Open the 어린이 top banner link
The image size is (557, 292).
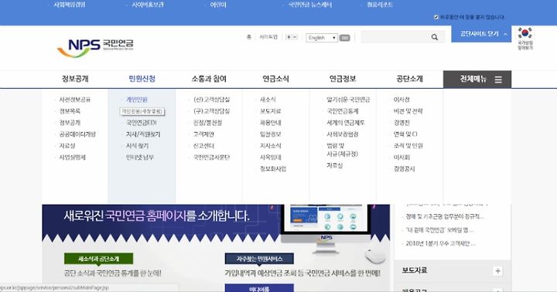(218, 5)
